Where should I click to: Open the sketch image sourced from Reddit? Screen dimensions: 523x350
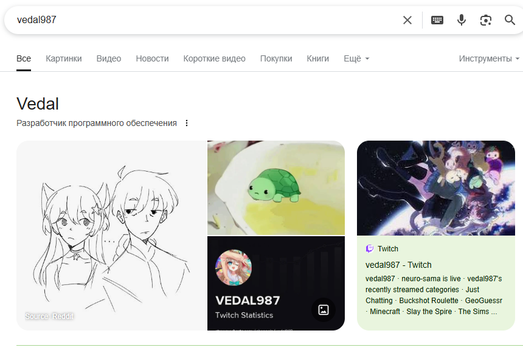pos(111,236)
